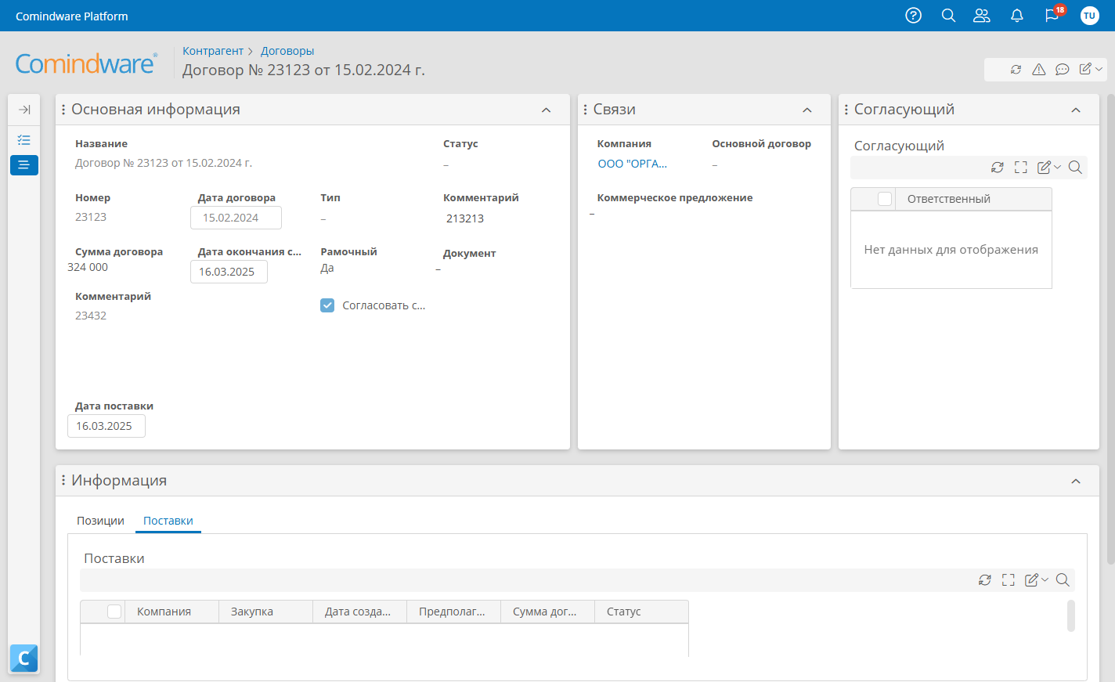Open the ООО "ОРГА... company link
This screenshot has width=1115, height=682.
pos(633,164)
